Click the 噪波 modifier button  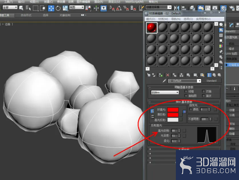click(232, 49)
